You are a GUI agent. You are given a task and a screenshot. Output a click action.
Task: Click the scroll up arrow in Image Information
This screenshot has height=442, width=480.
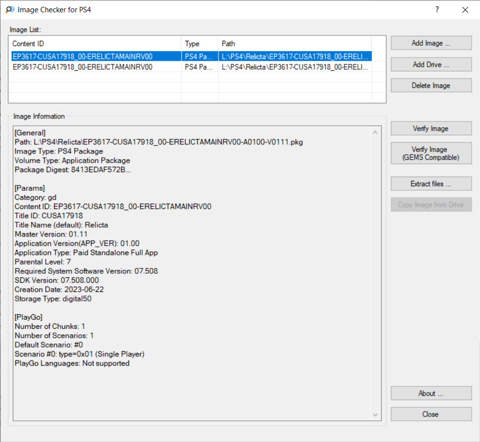coord(375,133)
